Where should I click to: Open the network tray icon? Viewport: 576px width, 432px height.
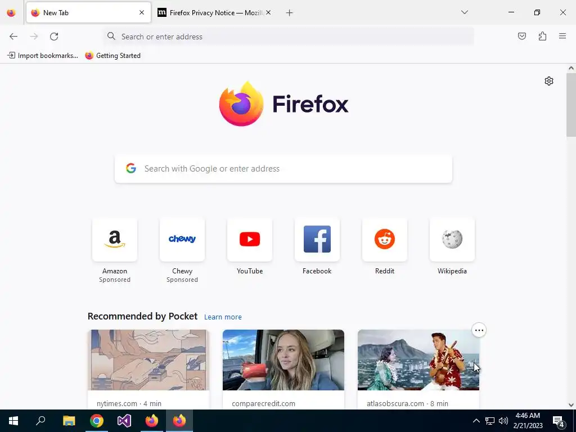click(490, 421)
